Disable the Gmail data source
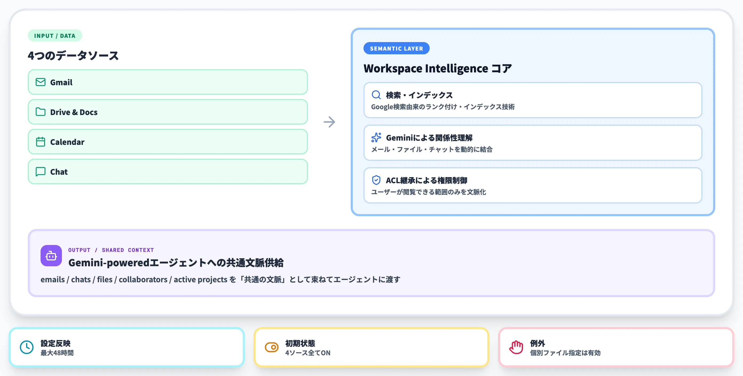The width and height of the screenshot is (743, 376). pyautogui.click(x=168, y=82)
